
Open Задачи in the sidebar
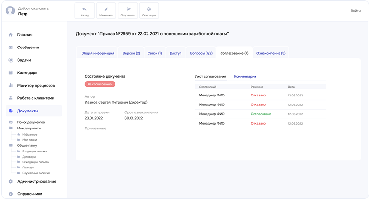(24, 60)
